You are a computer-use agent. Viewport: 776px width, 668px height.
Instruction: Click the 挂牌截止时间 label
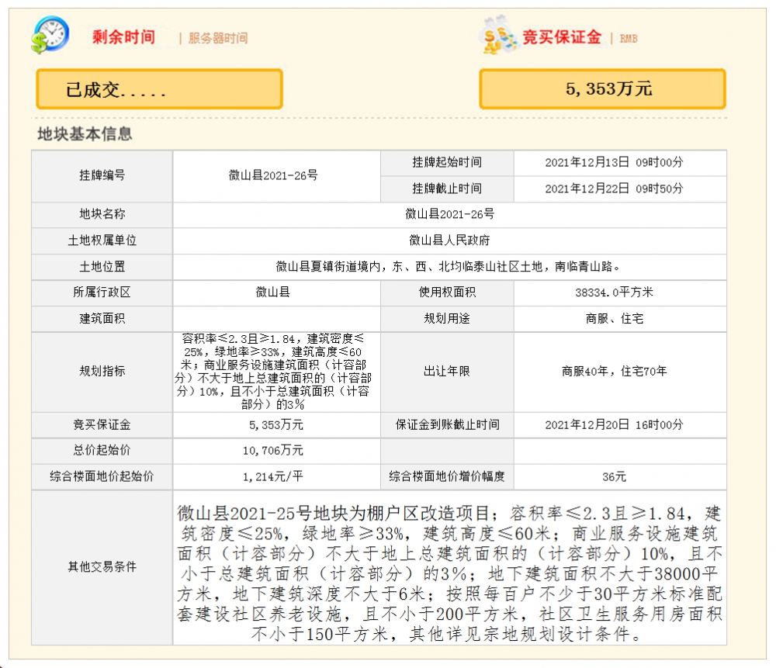coord(447,189)
